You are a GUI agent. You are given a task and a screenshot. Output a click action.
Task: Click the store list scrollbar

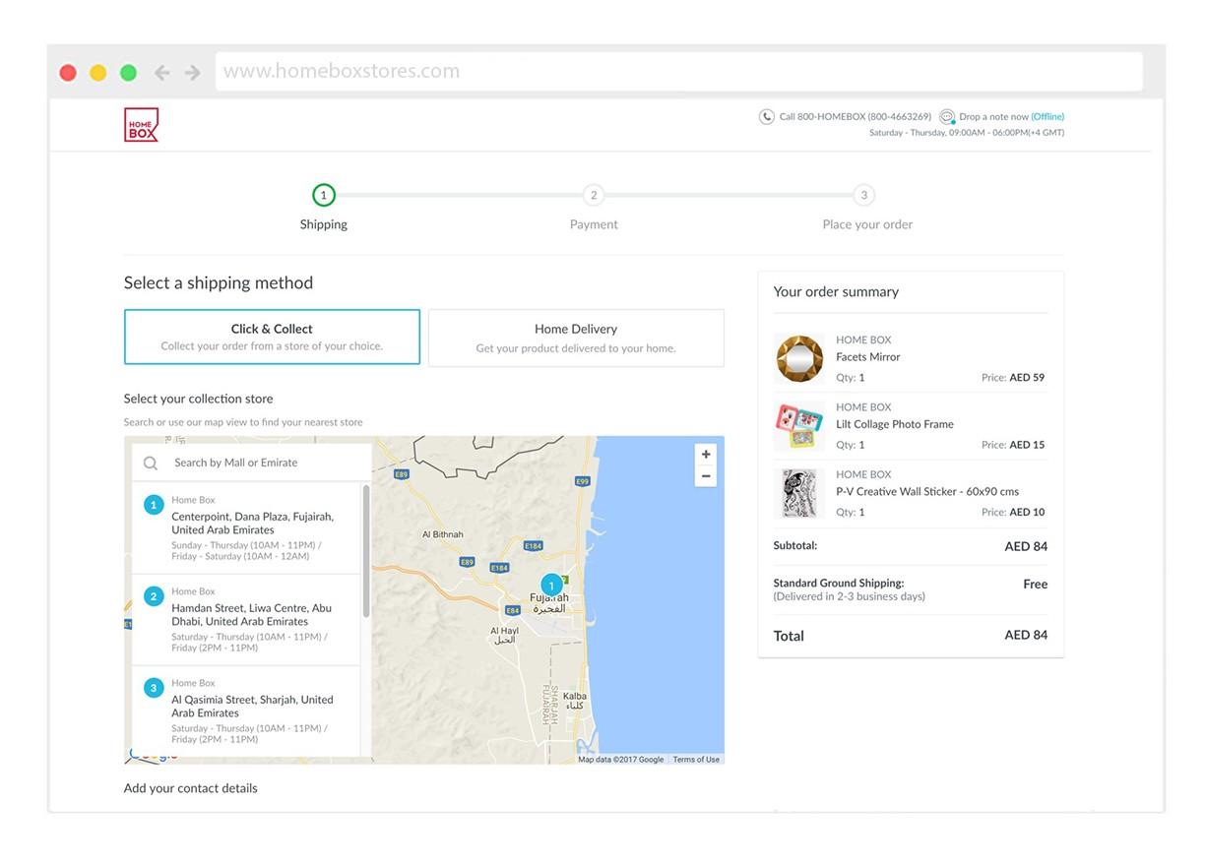click(x=366, y=551)
